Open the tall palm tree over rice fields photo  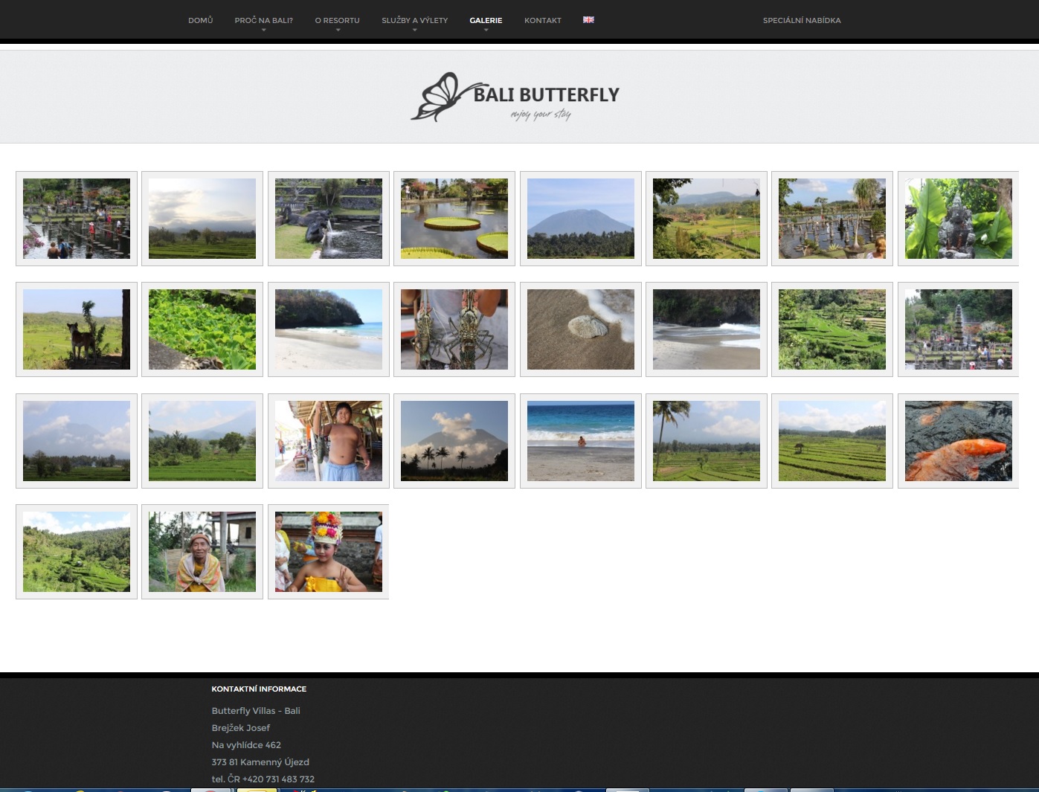[x=707, y=441]
